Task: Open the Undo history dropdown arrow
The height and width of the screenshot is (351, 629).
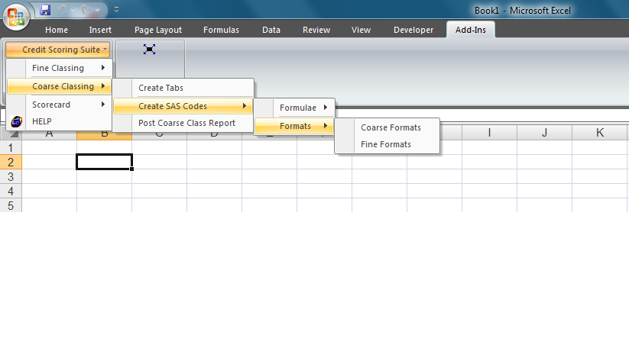Action: point(73,10)
